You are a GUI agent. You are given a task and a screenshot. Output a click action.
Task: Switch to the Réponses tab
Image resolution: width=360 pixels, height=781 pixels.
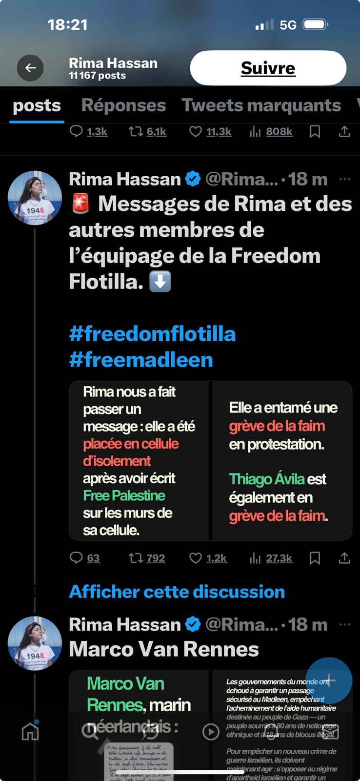(123, 105)
